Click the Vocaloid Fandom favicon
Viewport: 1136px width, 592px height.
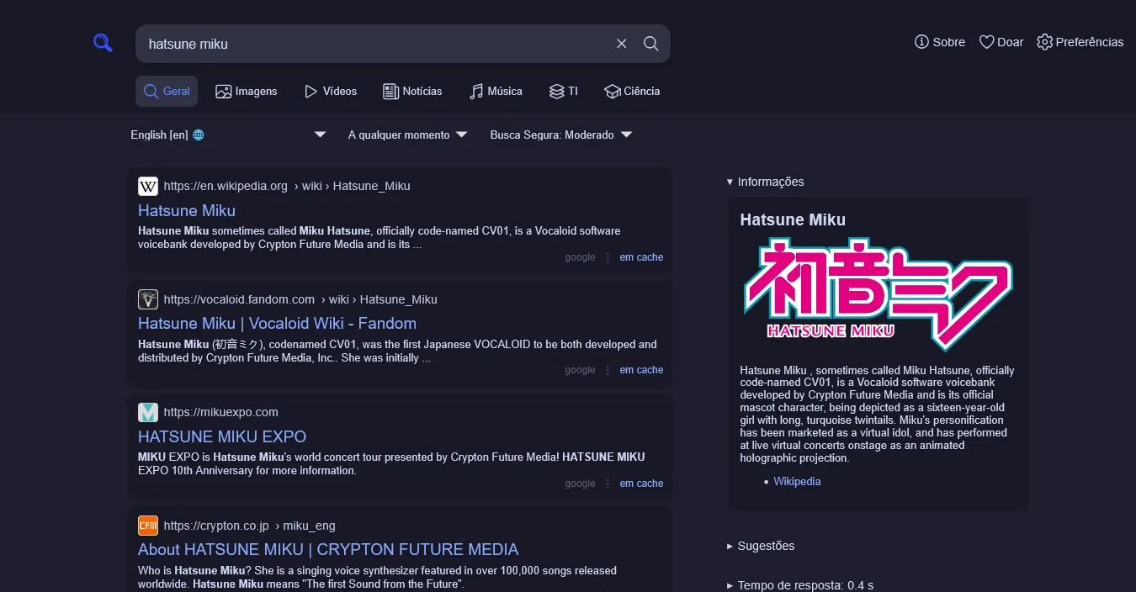pyautogui.click(x=148, y=299)
